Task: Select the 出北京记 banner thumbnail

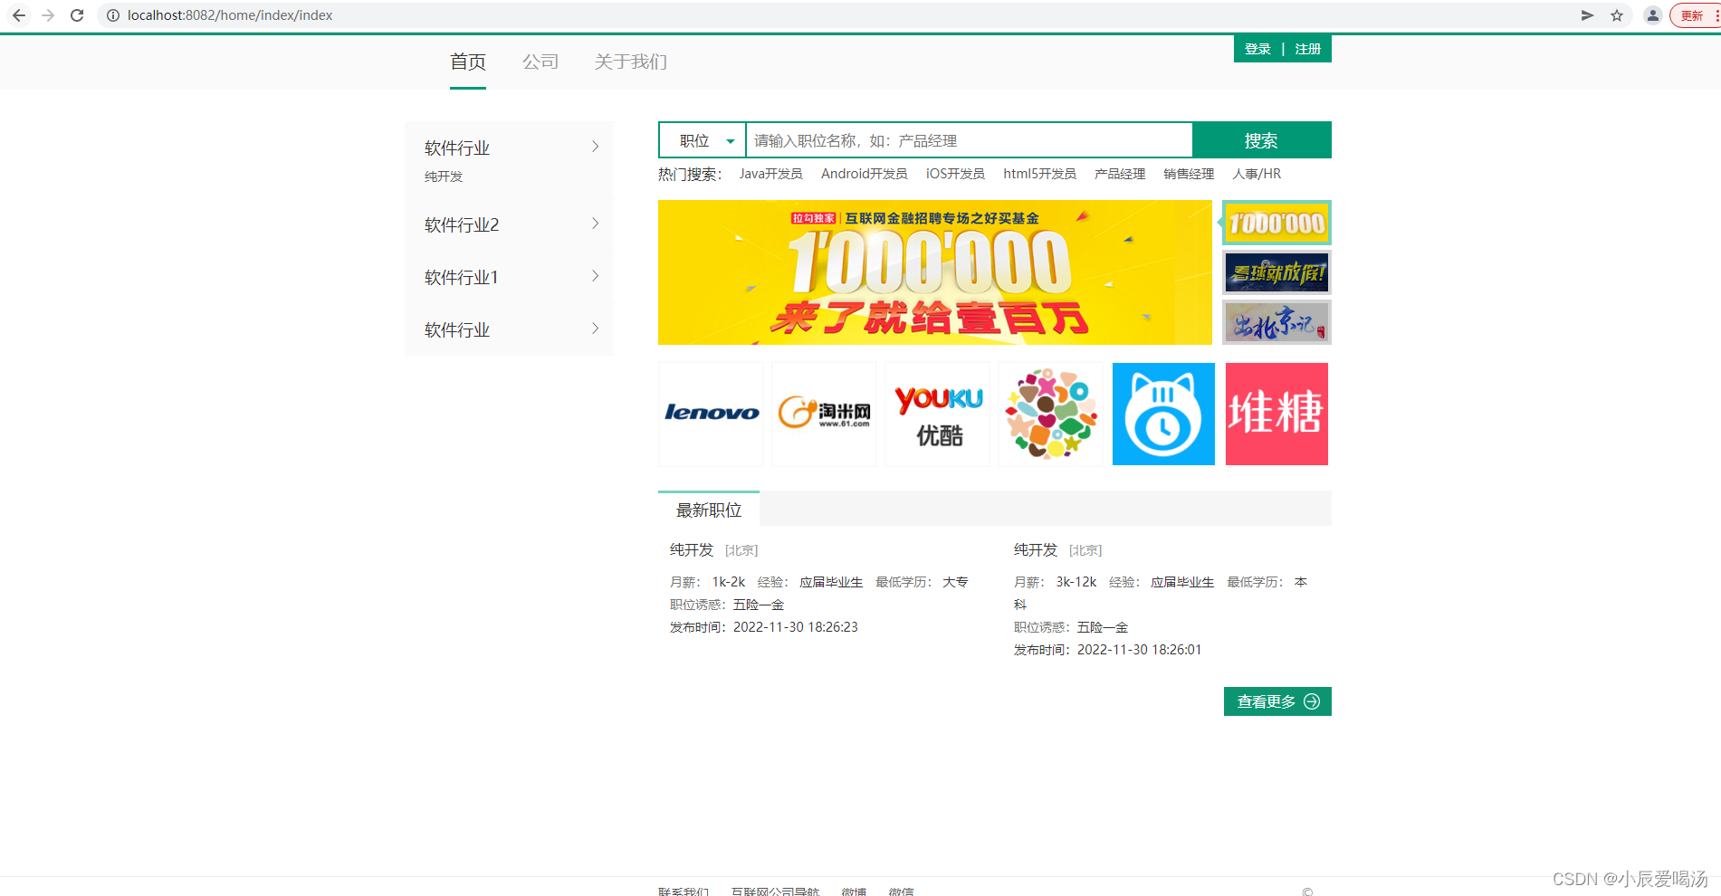Action: pyautogui.click(x=1276, y=322)
